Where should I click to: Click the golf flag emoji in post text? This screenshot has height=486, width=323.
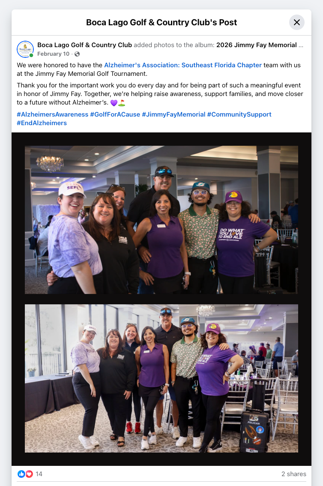pos(122,102)
